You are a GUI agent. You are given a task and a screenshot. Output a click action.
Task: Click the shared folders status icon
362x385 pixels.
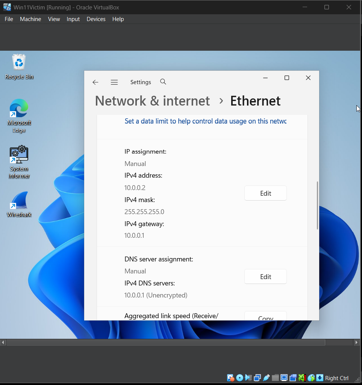coord(276,377)
